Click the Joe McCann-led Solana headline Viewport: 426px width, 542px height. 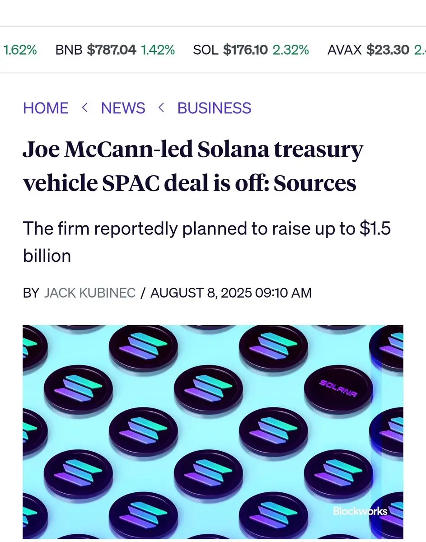tap(193, 166)
